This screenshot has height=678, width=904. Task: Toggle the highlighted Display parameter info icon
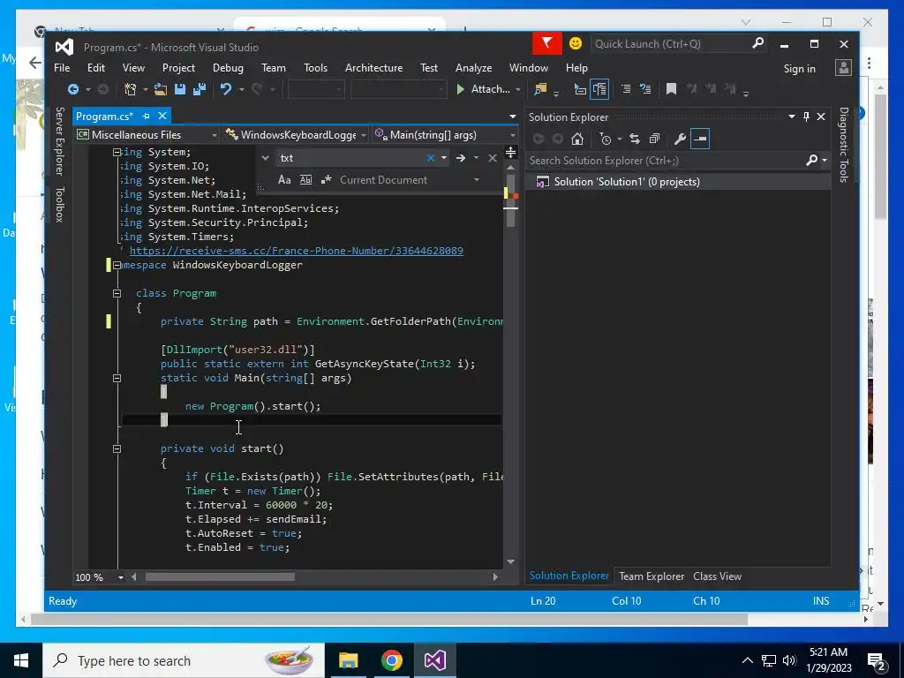pos(599,89)
